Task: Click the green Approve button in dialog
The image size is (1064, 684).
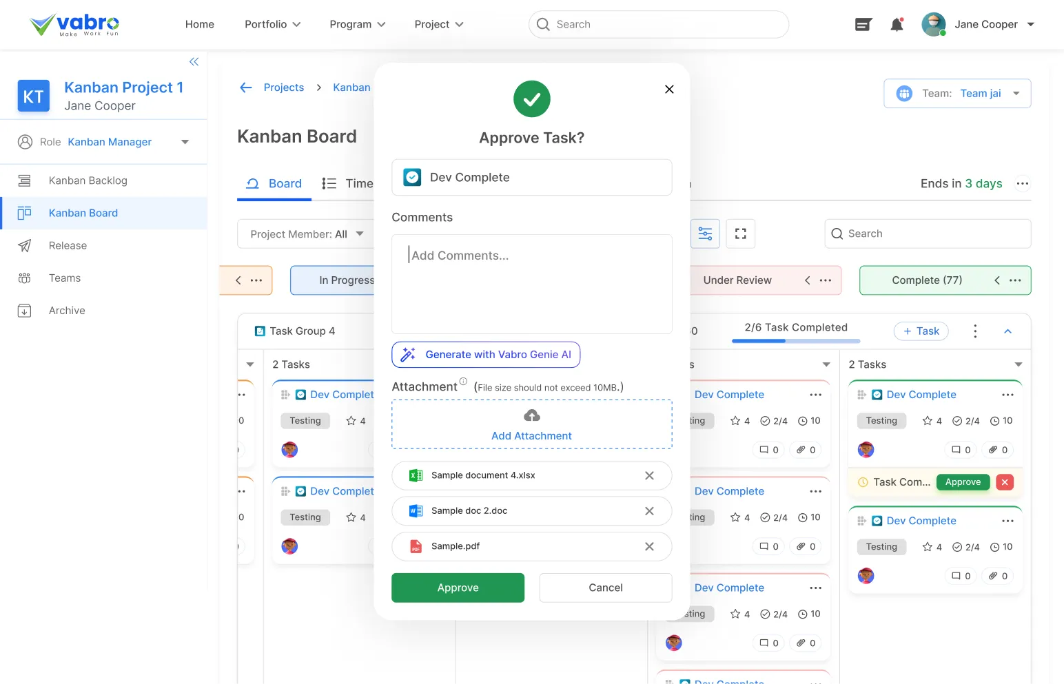Action: tap(458, 588)
